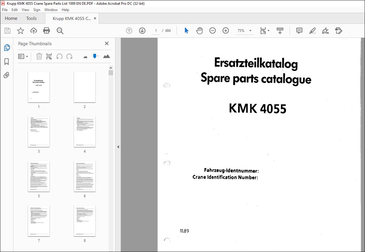Viewport: 365px width, 252px height.
Task: Open the Edit menu
Action: coord(15,10)
